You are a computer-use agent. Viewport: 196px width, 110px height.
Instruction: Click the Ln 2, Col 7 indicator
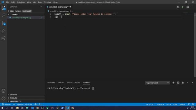tap(150, 105)
